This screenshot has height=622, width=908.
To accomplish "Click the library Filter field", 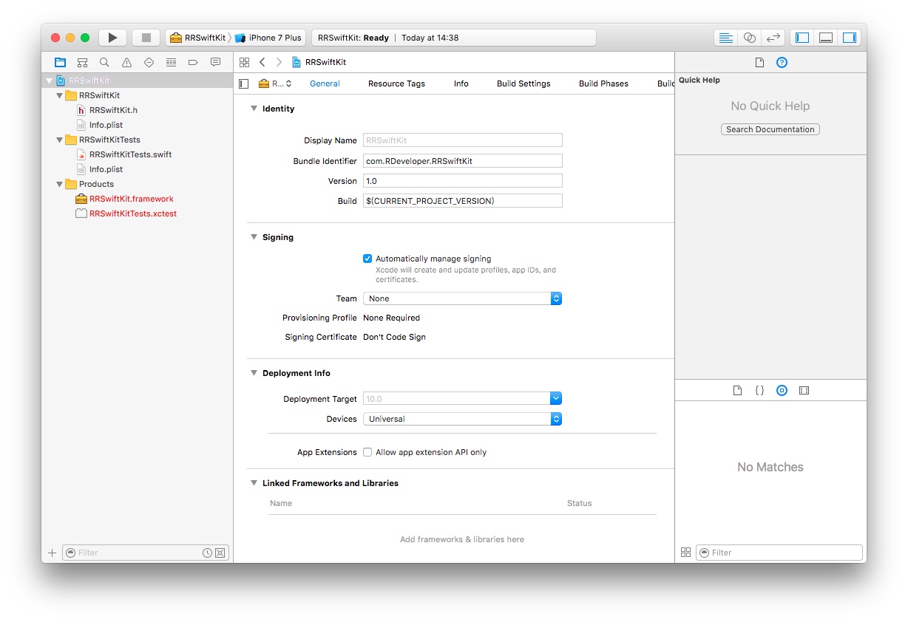I will (x=779, y=553).
